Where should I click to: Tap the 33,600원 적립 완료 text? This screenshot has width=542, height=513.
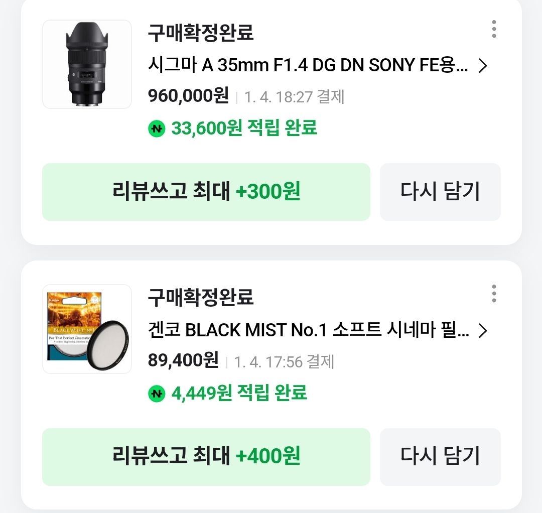(244, 128)
